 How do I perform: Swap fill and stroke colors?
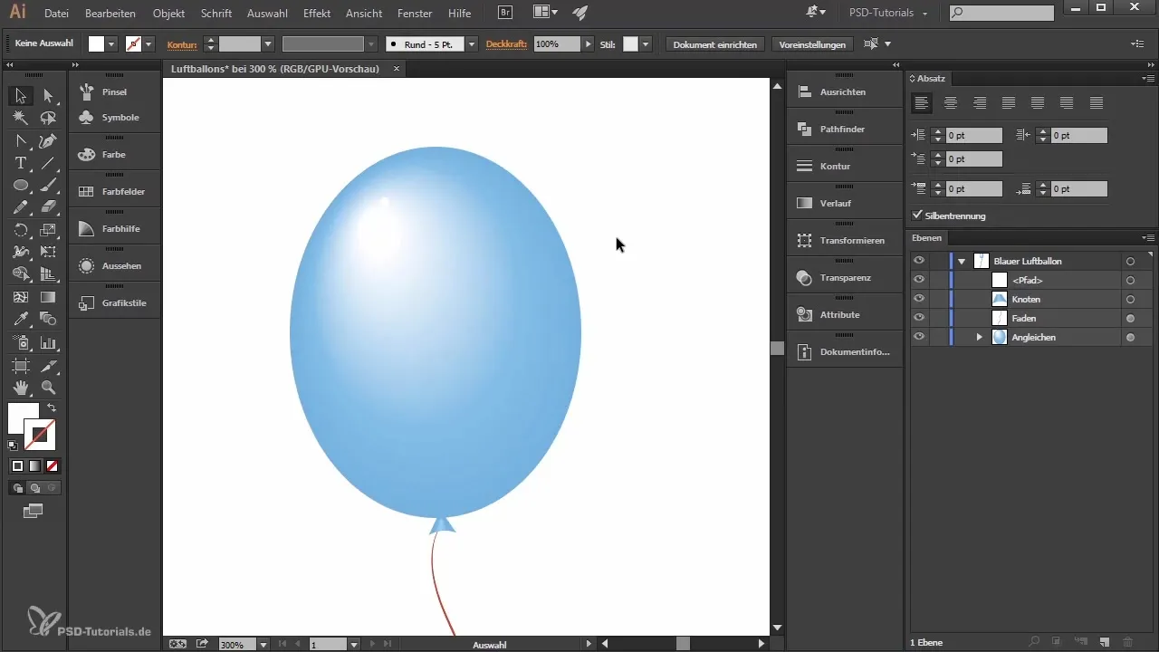coord(52,408)
